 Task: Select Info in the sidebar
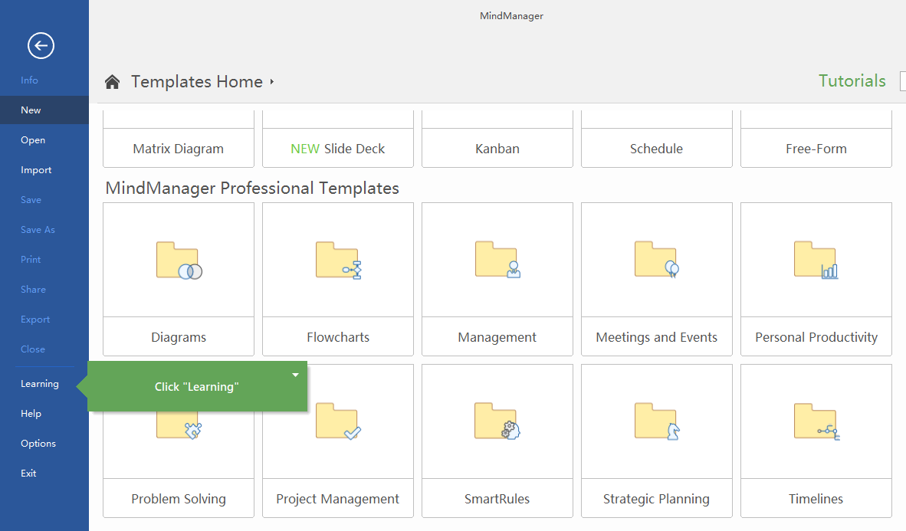[29, 80]
